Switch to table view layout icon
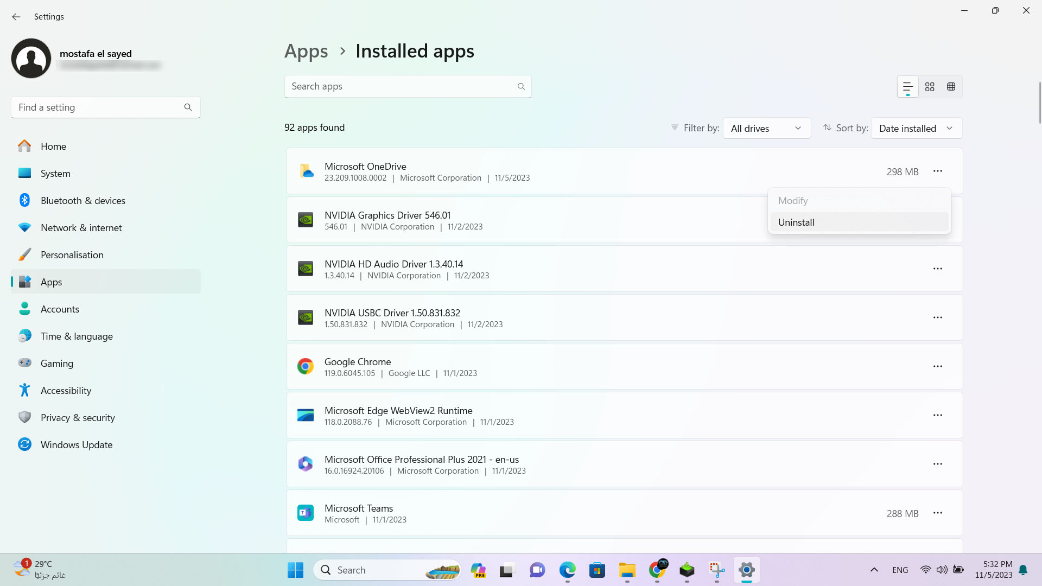 pyautogui.click(x=951, y=87)
